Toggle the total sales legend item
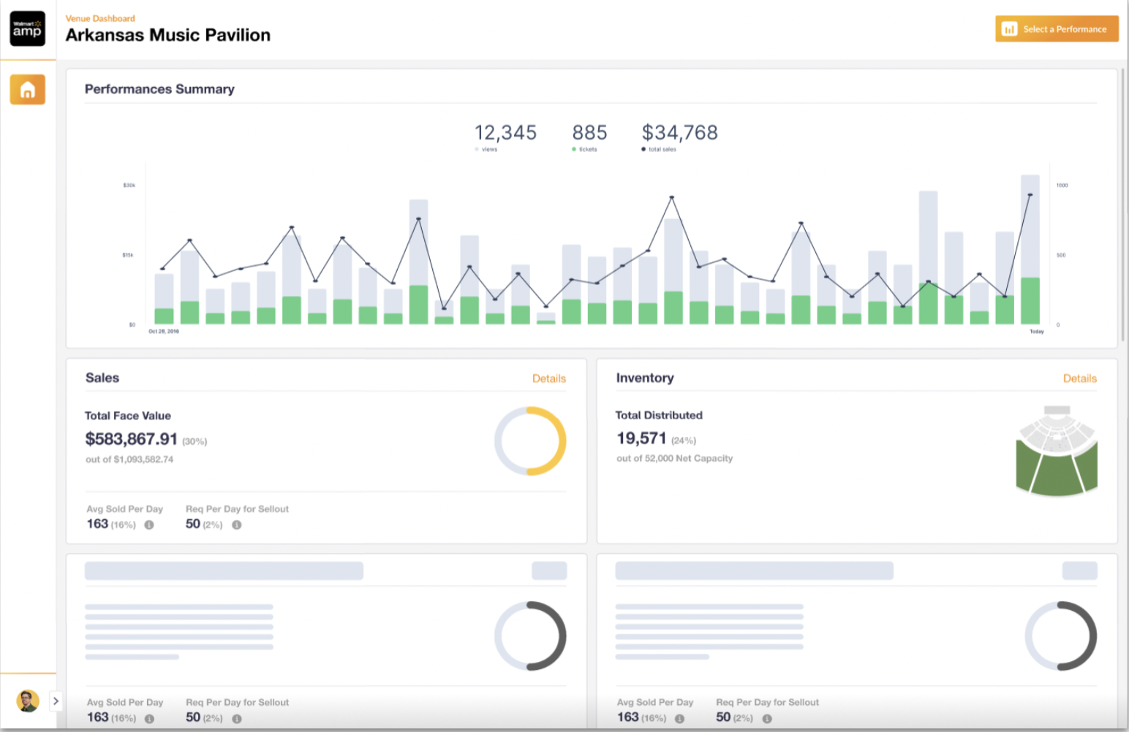Viewport: 1129px width, 732px height. (x=659, y=149)
